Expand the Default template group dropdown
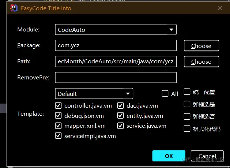The width and height of the screenshot is (230, 168). (94, 94)
